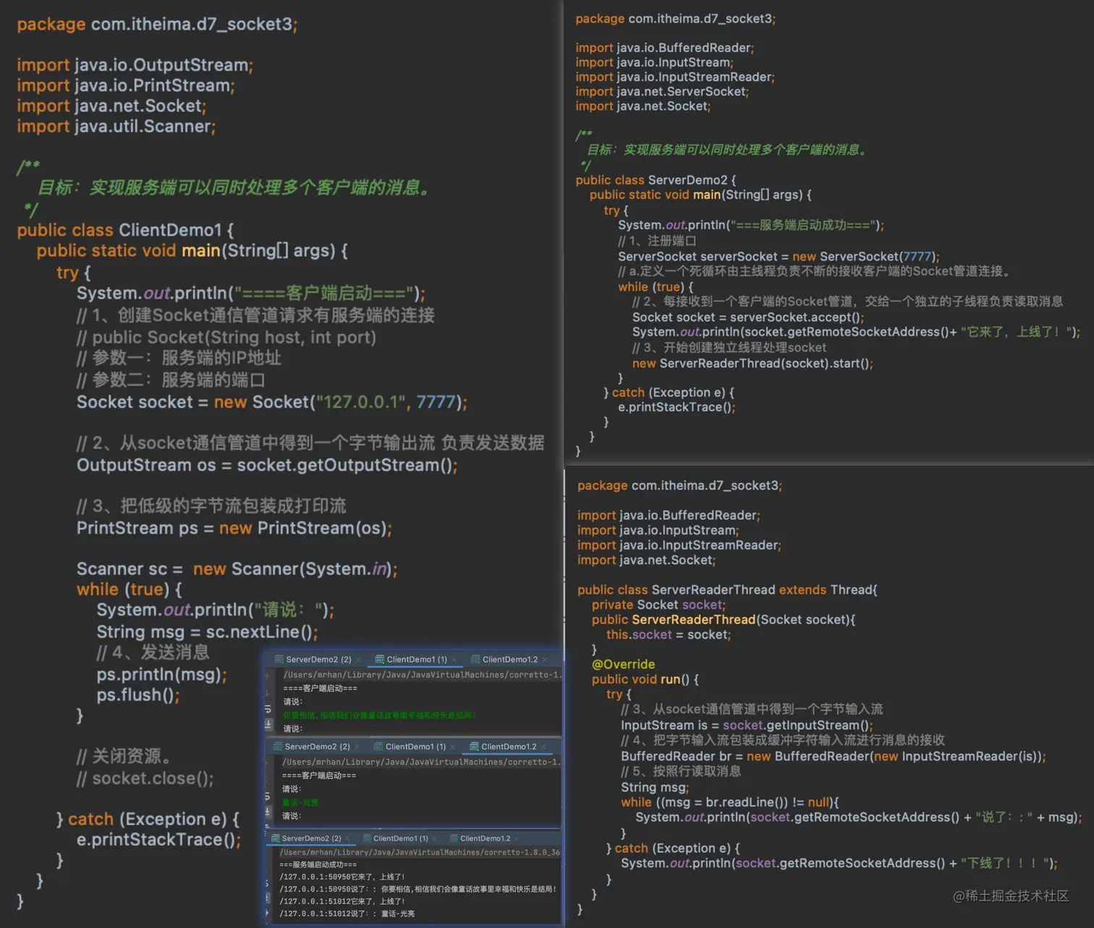The image size is (1094, 928).
Task: Switch to ClientDemo1 (1) tab in bottom console
Action: tap(400, 838)
